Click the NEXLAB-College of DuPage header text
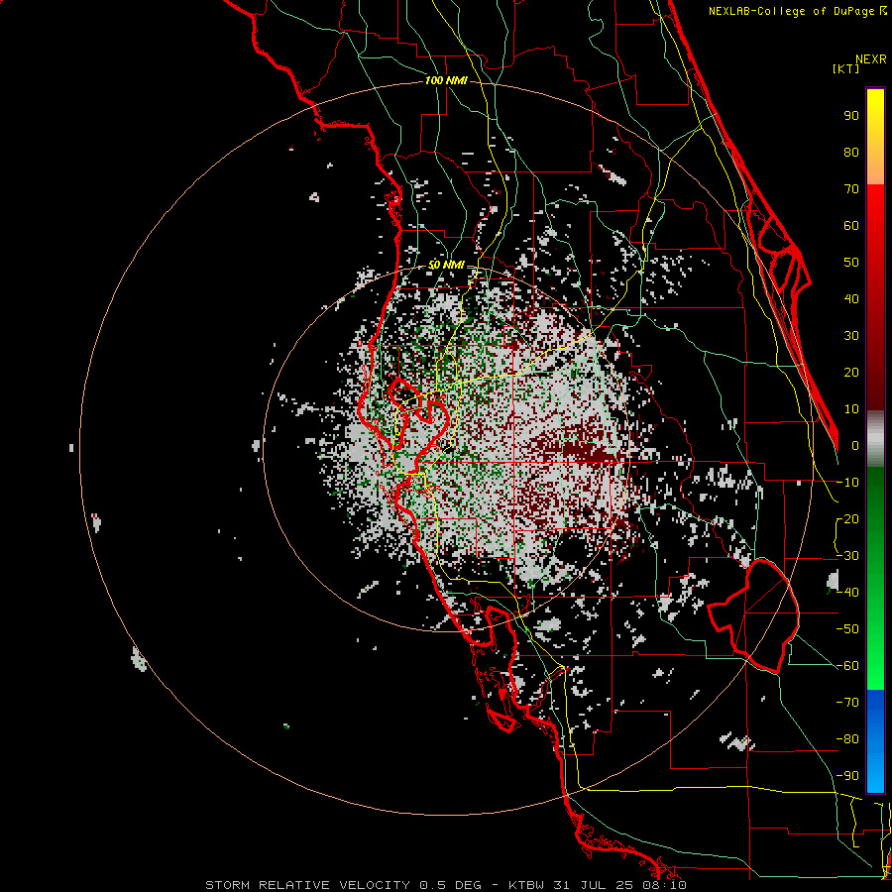The height and width of the screenshot is (892, 892). pyautogui.click(x=797, y=11)
